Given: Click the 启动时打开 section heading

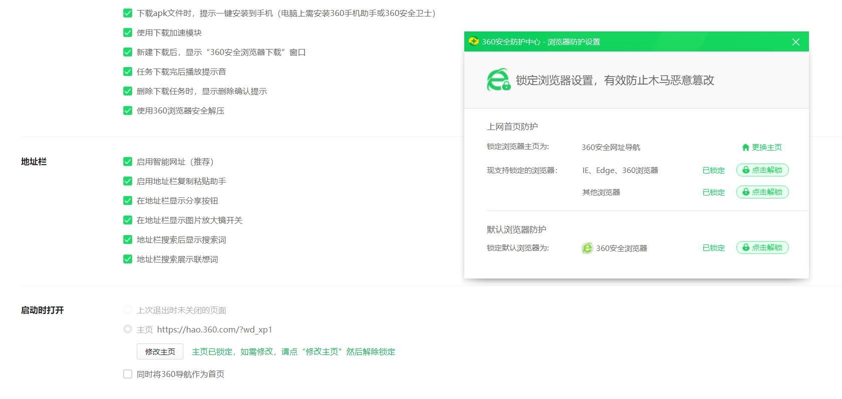Looking at the screenshot, I should (42, 310).
